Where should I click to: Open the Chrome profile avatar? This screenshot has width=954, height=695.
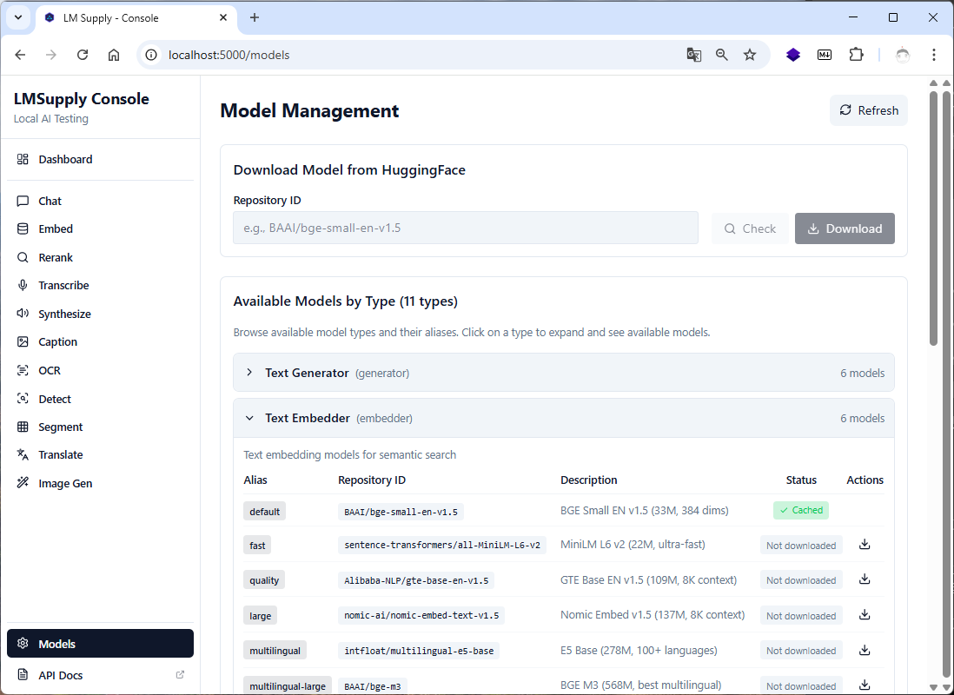[x=902, y=55]
